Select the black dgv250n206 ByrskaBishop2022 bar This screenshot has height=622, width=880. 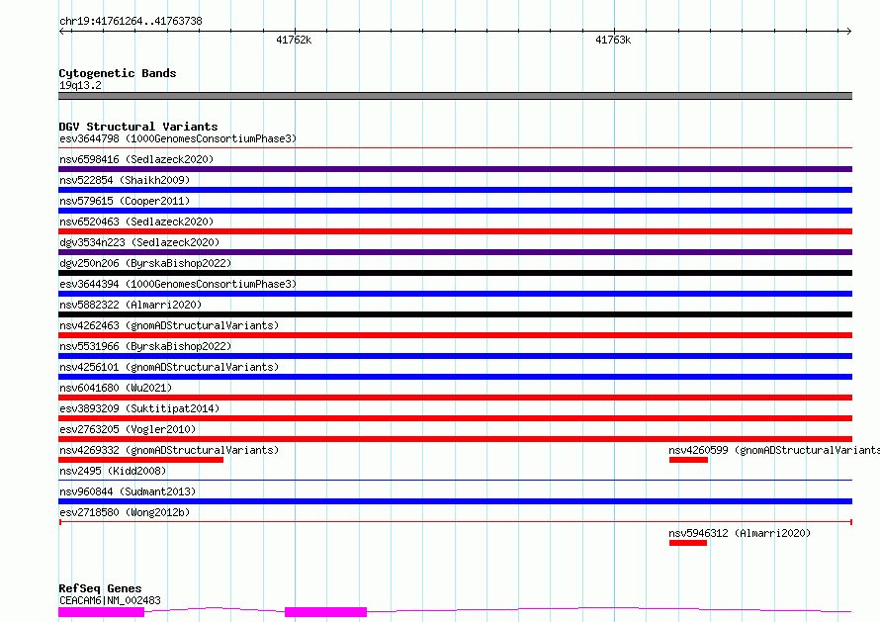point(455,273)
